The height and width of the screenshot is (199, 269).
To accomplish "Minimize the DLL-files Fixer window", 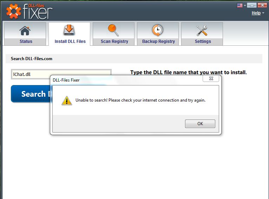I will click(x=251, y=5).
